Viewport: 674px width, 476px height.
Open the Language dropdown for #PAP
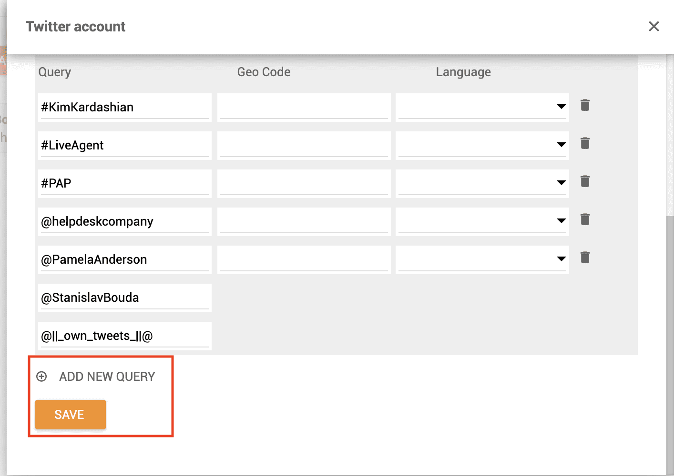pyautogui.click(x=482, y=183)
